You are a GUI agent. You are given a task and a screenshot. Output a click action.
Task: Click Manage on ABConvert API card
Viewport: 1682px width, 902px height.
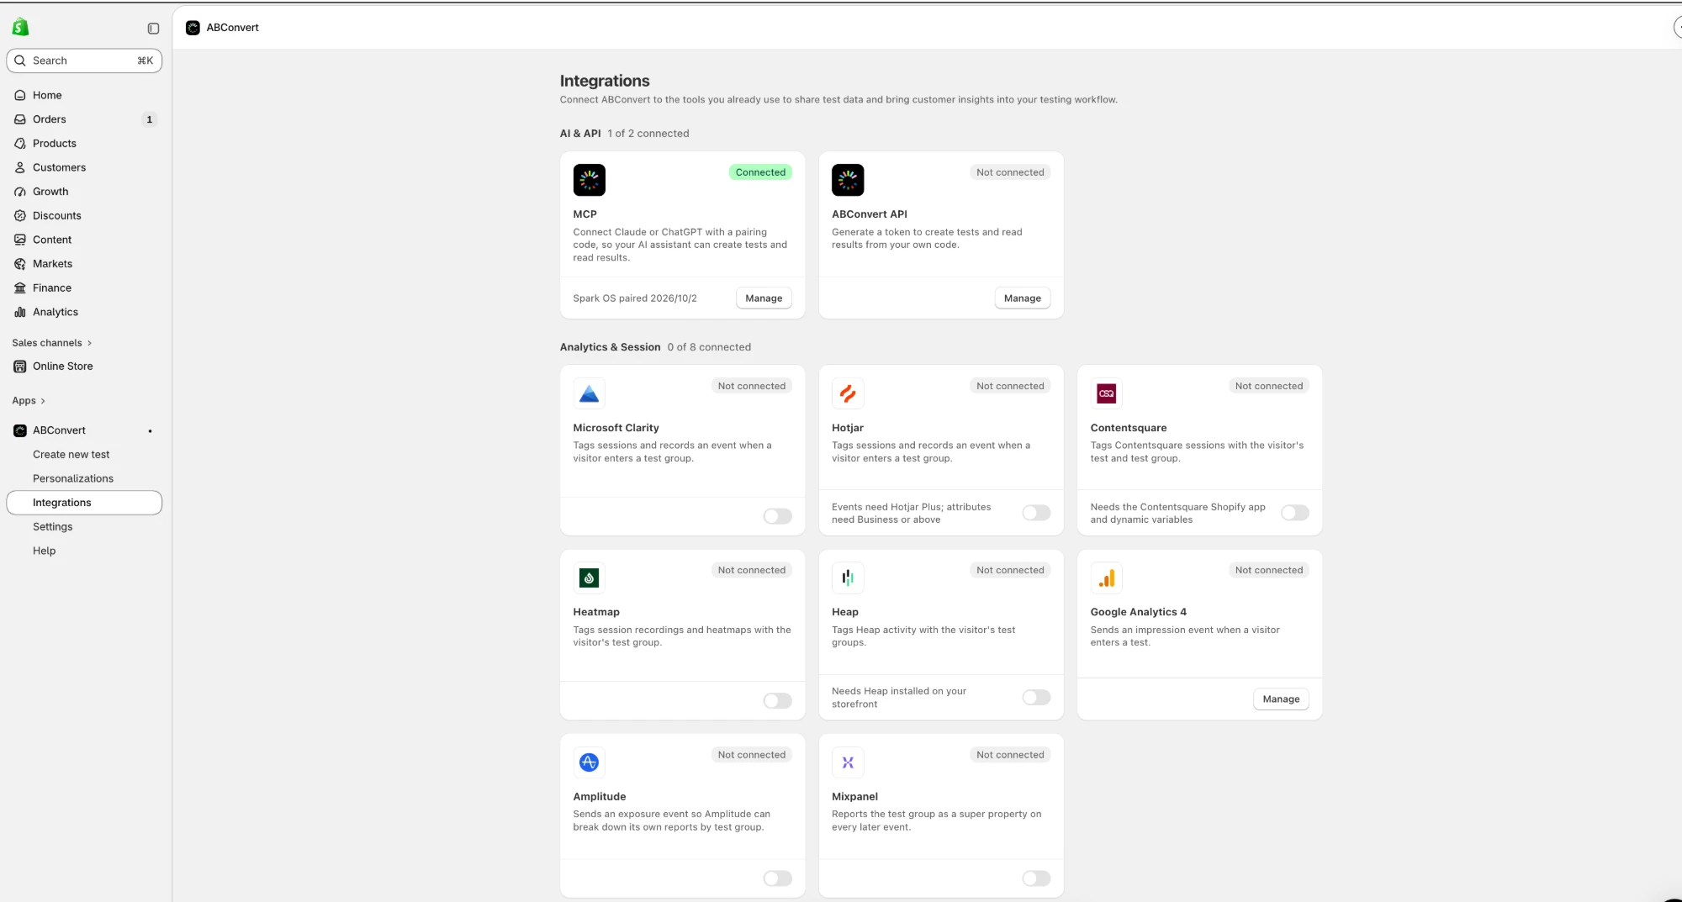(x=1023, y=298)
